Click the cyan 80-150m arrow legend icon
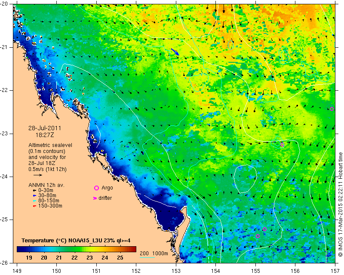The image size is (344, 275). 34,201
